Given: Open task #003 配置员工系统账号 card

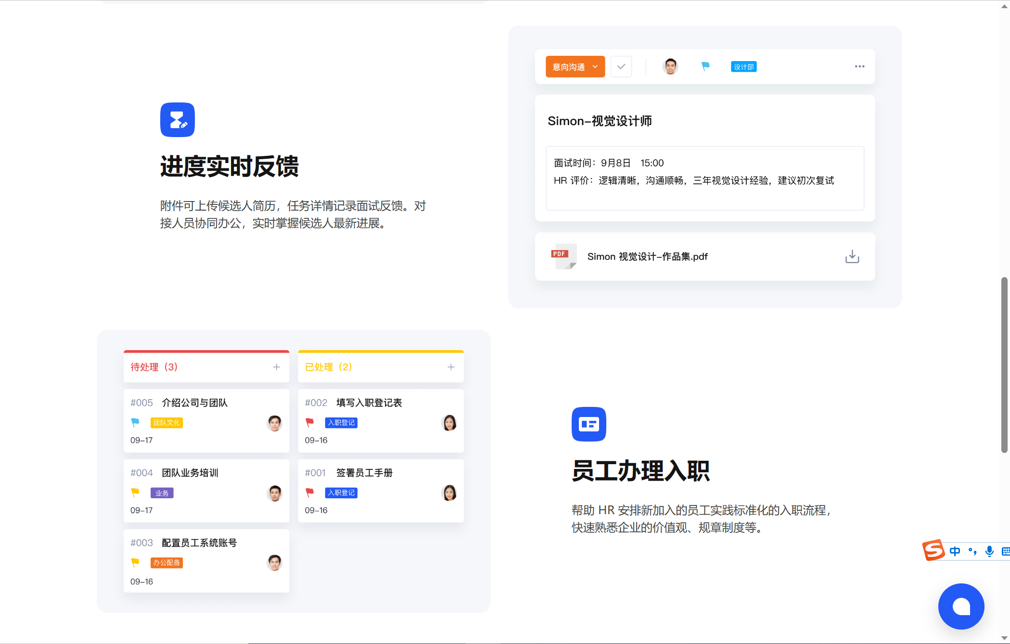Looking at the screenshot, I should point(199,543).
